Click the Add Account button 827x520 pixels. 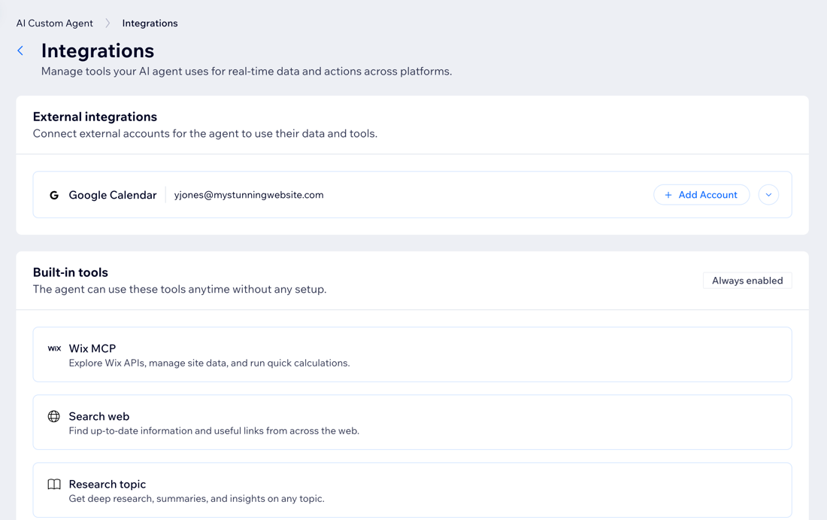(x=701, y=194)
